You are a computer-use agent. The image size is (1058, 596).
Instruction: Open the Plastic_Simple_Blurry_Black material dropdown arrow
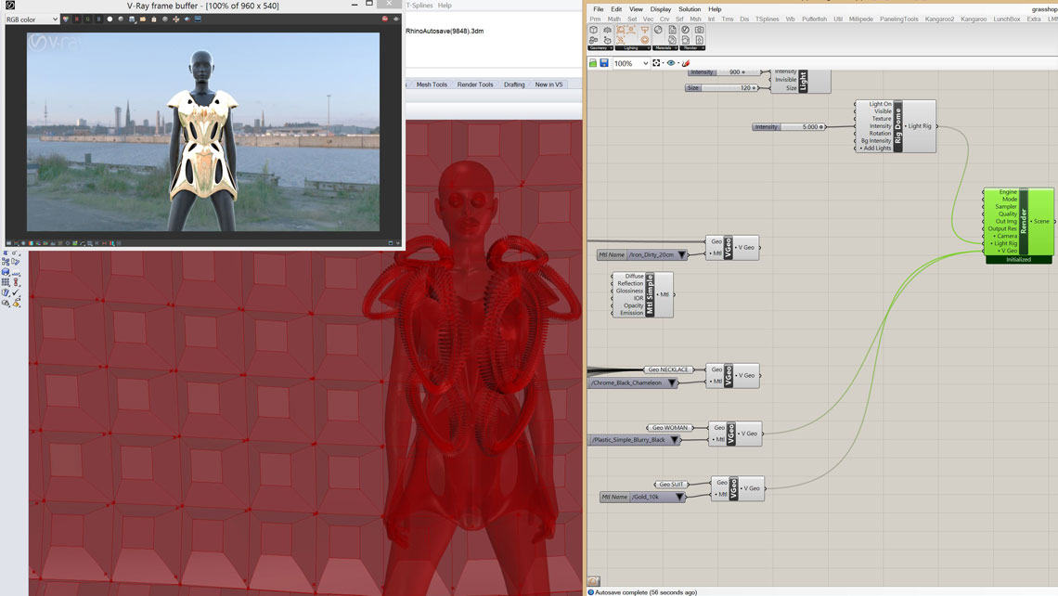pos(674,440)
